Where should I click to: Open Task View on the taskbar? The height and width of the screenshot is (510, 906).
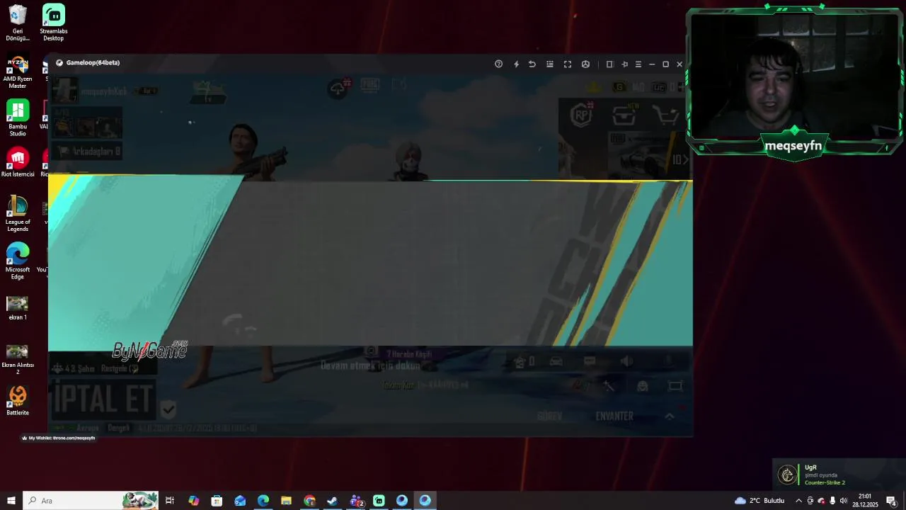(x=170, y=501)
